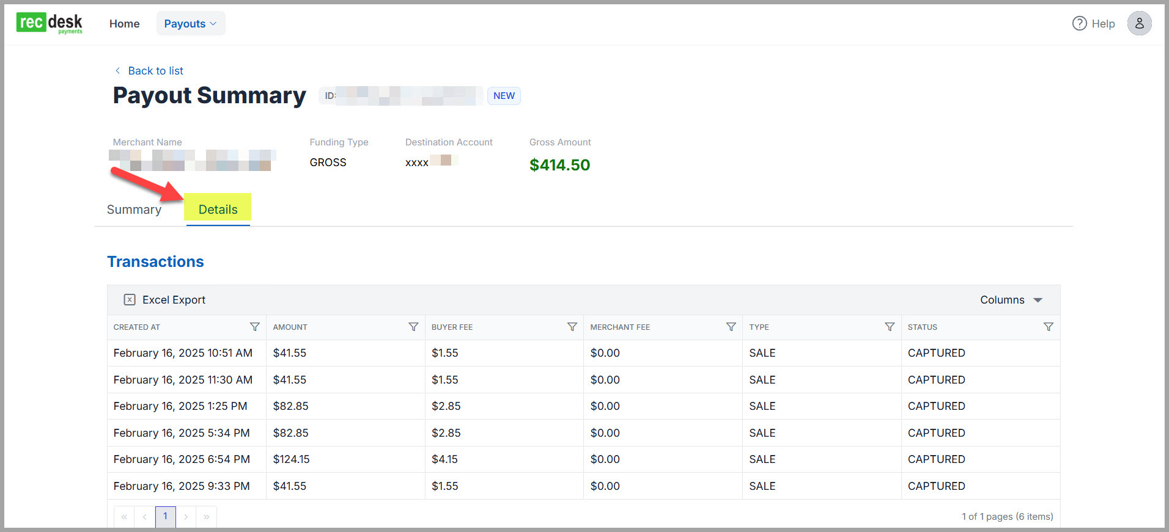Viewport: 1169px width, 532px height.
Task: Open filter for Amount column
Action: [413, 327]
